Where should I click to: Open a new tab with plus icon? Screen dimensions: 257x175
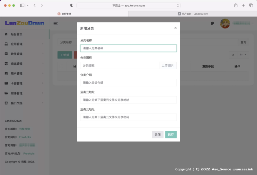243,5
